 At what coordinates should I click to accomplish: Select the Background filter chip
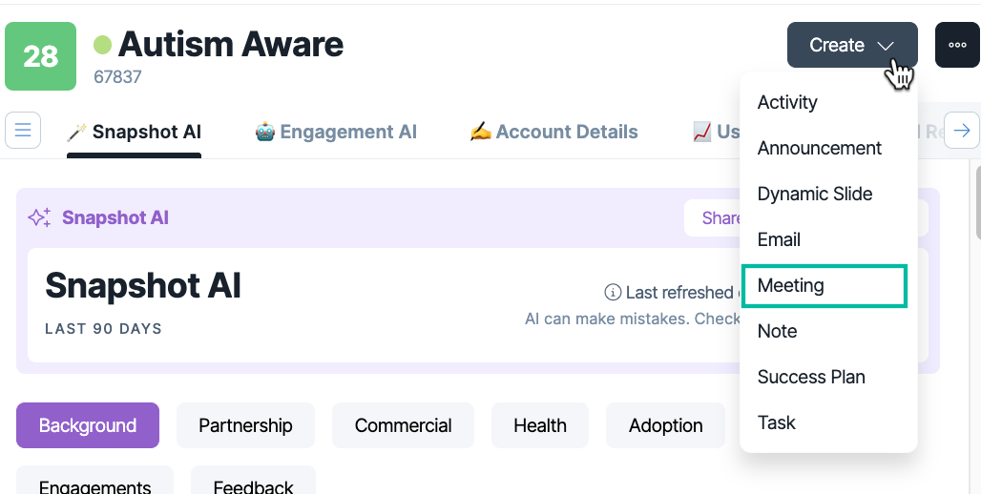pos(88,425)
